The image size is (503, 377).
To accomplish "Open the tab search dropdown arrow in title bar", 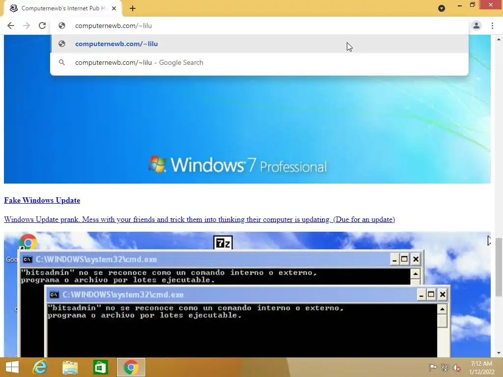I will click(x=442, y=8).
